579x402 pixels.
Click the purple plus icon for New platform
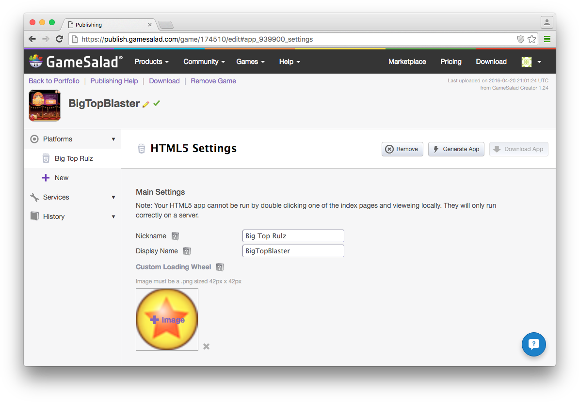coord(46,178)
